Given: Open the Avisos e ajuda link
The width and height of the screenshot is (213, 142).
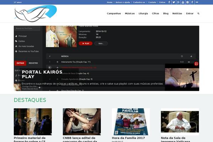Looking at the screenshot, I should (123, 2).
